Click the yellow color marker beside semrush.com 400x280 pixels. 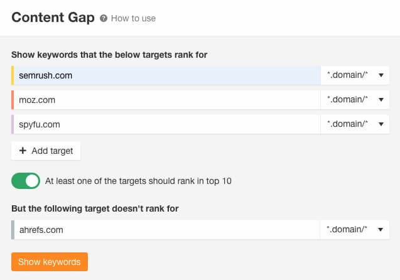tap(13, 75)
